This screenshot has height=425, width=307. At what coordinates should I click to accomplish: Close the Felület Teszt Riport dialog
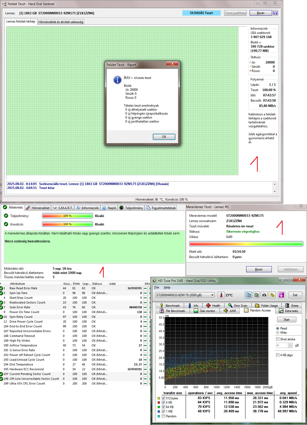coord(172,64)
